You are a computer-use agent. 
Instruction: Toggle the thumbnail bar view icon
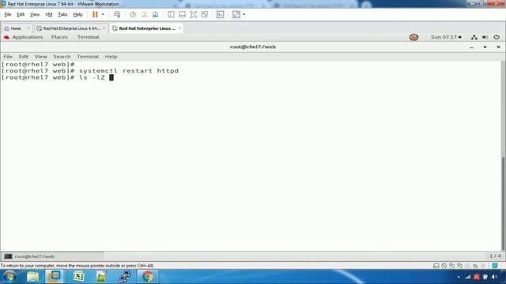[182, 14]
